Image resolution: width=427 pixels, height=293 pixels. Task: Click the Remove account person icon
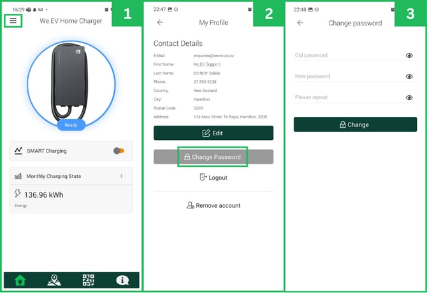coord(191,205)
